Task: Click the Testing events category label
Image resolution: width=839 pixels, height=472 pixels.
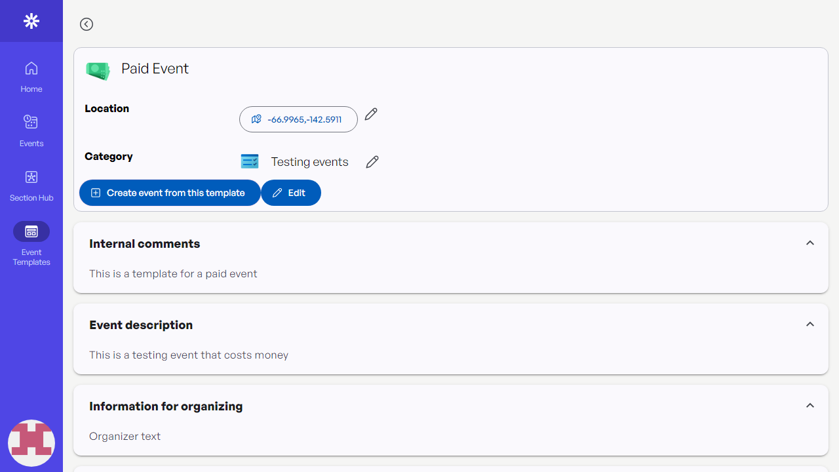Action: pos(309,162)
